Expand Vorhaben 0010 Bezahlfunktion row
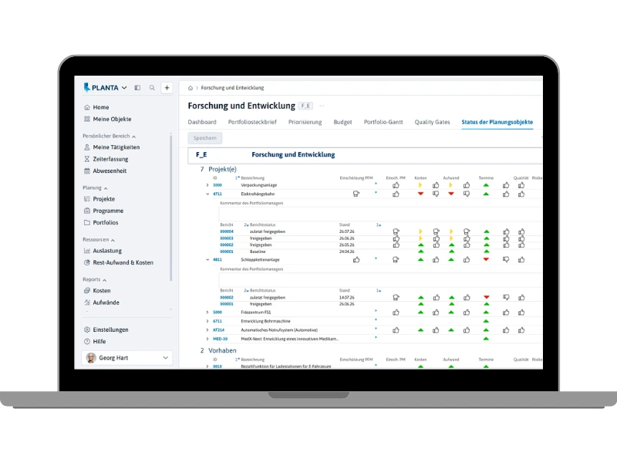Viewport: 617px width, 463px height. (x=207, y=367)
